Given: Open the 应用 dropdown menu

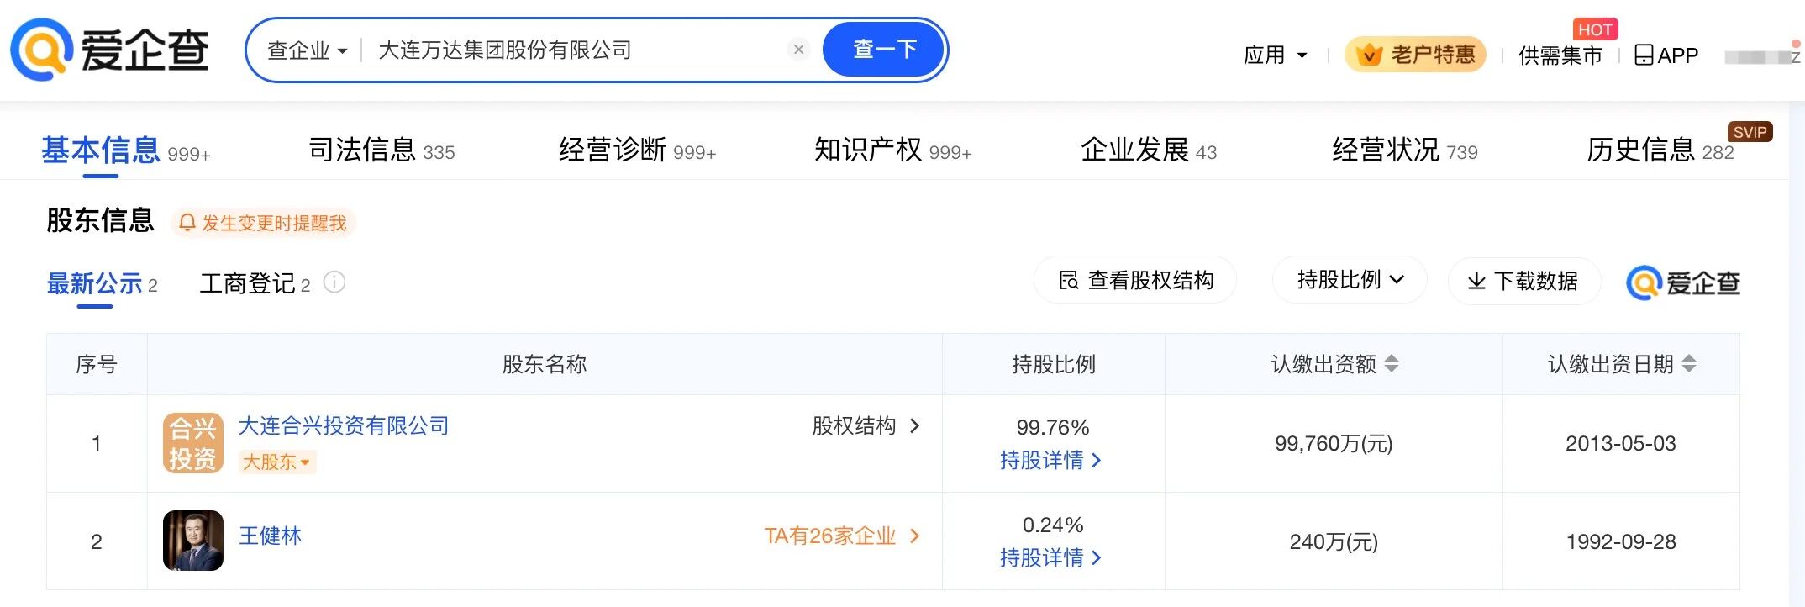Looking at the screenshot, I should (x=1275, y=55).
